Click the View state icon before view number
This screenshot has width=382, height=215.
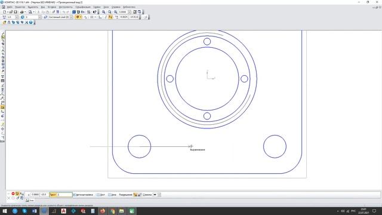[x=23, y=17]
